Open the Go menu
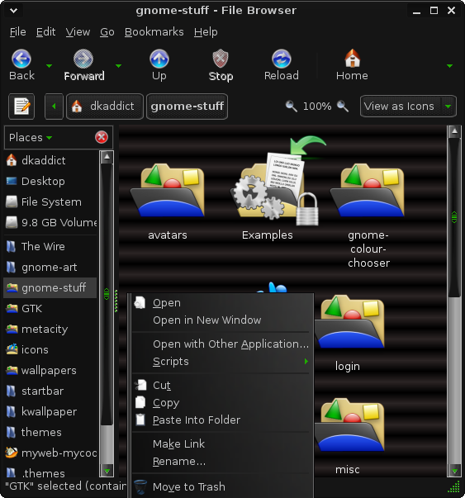Image resolution: width=465 pixels, height=498 pixels. [x=107, y=32]
